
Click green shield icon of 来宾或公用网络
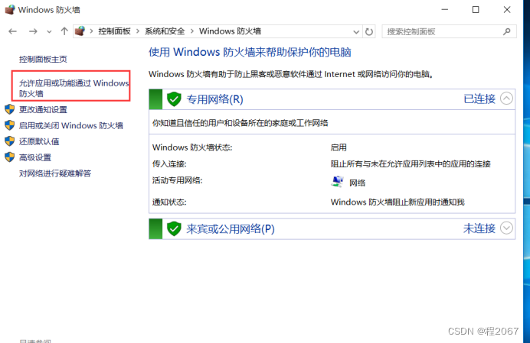[174, 228]
